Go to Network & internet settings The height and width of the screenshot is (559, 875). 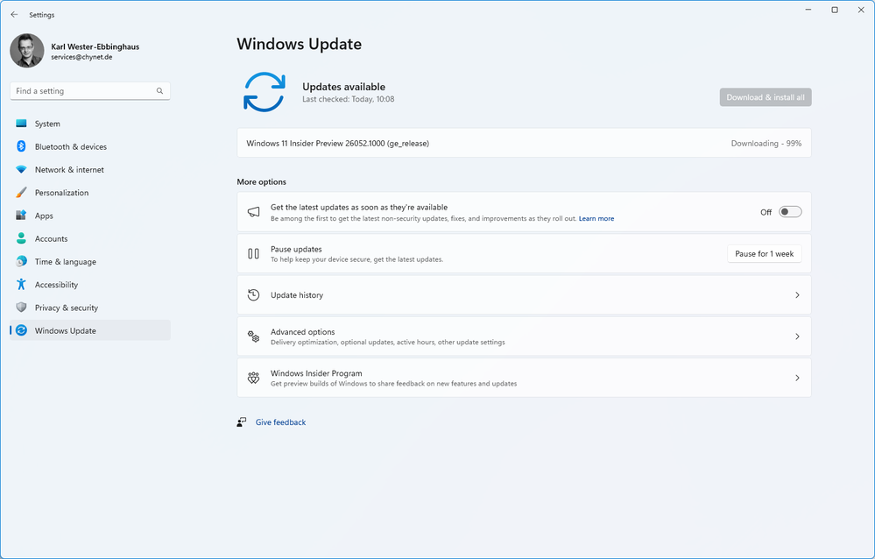coord(90,169)
